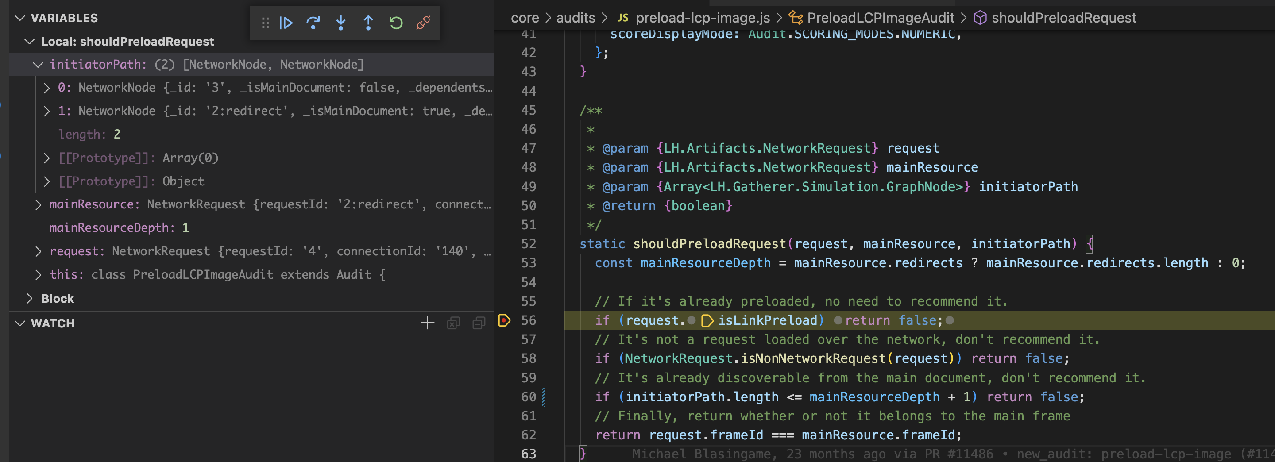Viewport: 1275px width, 462px height.
Task: Click Step Into in the debug toolbar
Action: click(x=341, y=23)
